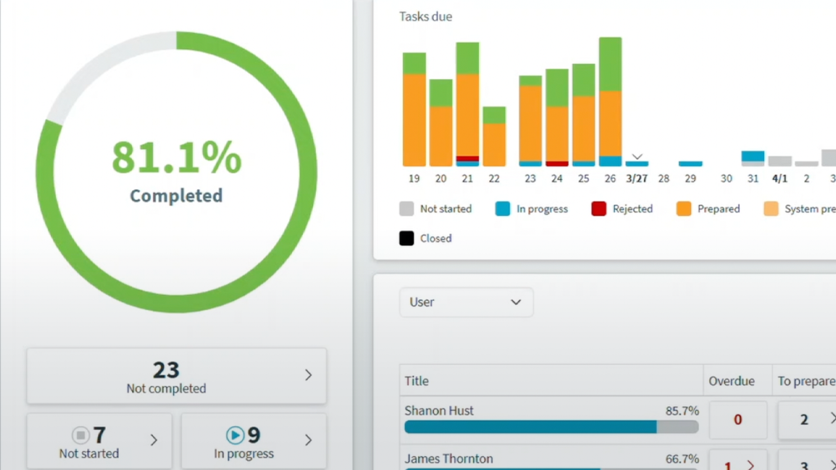Open Shanon Hust's Overdue 0 cell
The width and height of the screenshot is (836, 470).
738,420
